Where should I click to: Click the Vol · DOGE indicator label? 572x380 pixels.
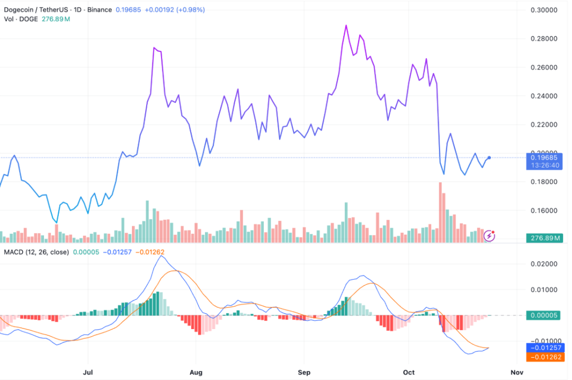click(x=19, y=19)
